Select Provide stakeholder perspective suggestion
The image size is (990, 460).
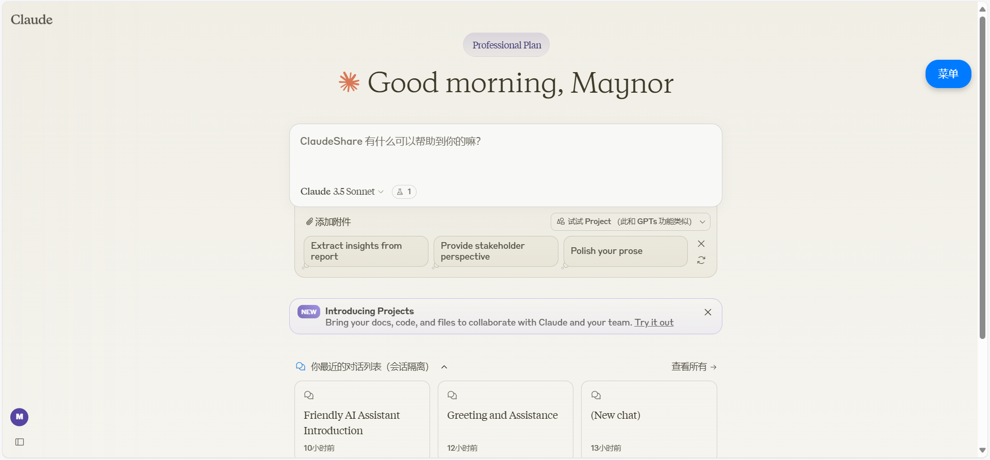click(496, 251)
